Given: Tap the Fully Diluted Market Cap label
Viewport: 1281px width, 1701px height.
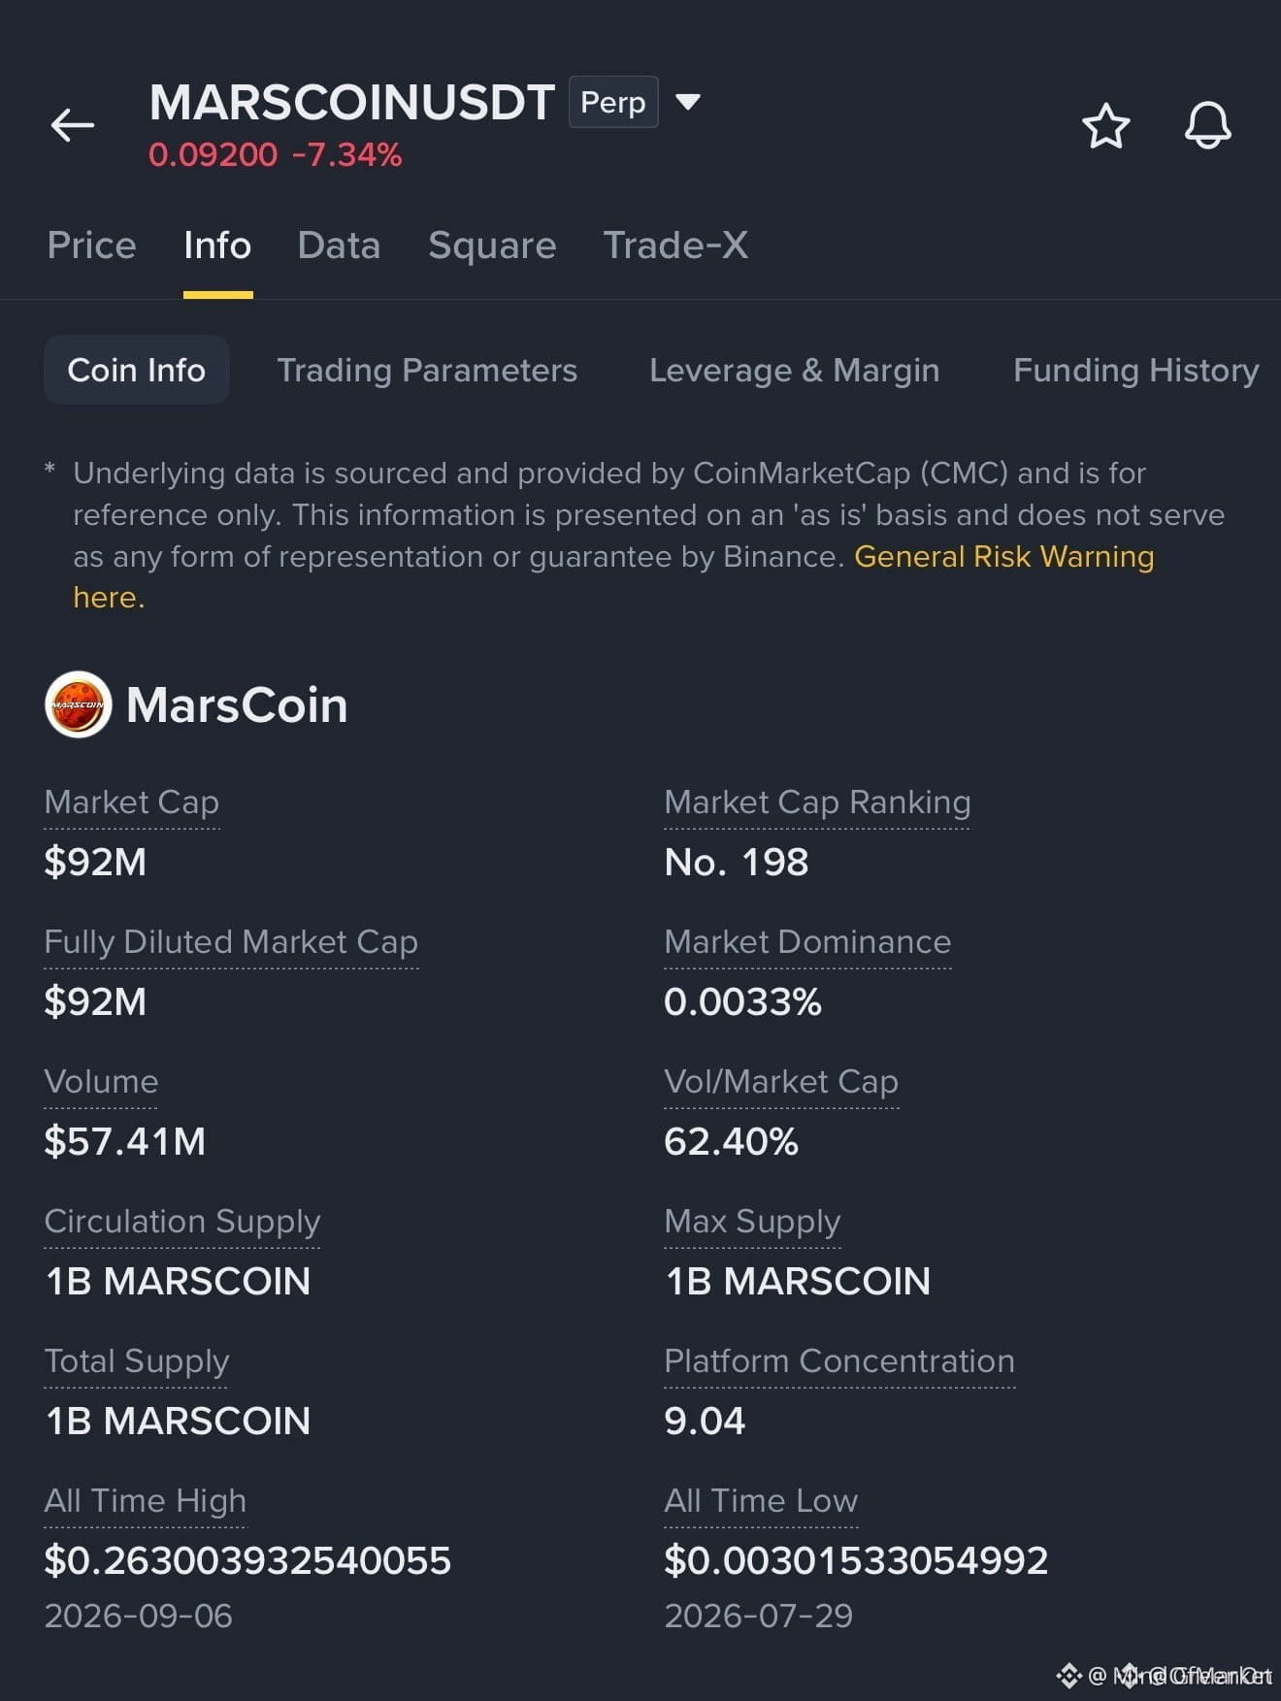Looking at the screenshot, I should (x=231, y=942).
